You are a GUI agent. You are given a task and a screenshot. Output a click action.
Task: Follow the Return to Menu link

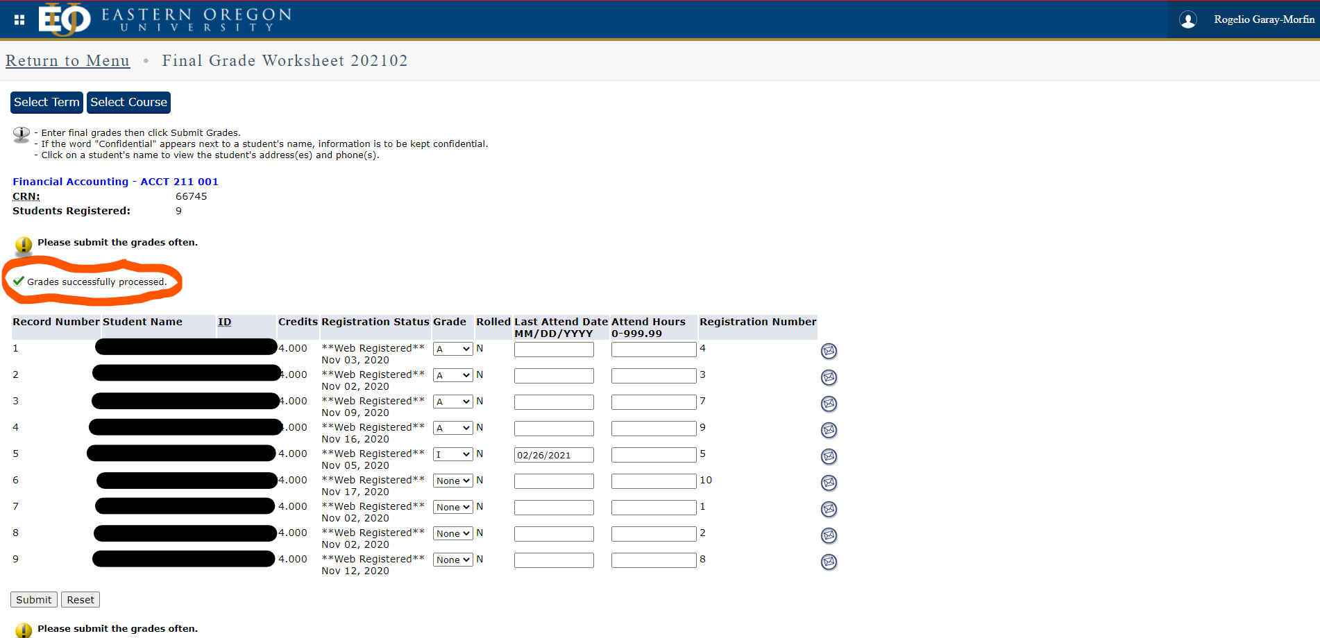67,61
